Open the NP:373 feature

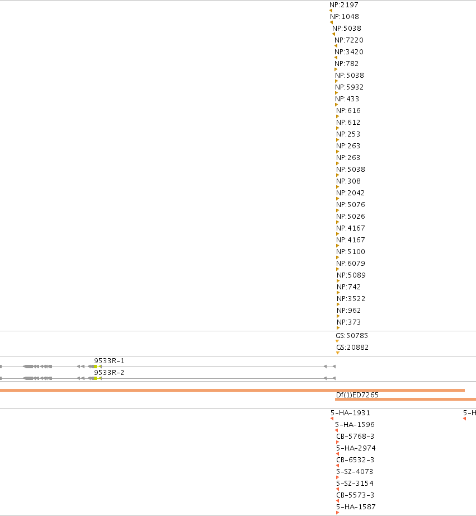point(348,322)
